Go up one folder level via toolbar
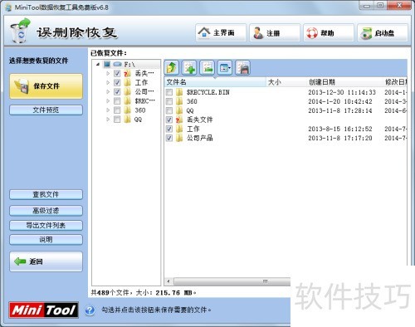 click(x=172, y=68)
